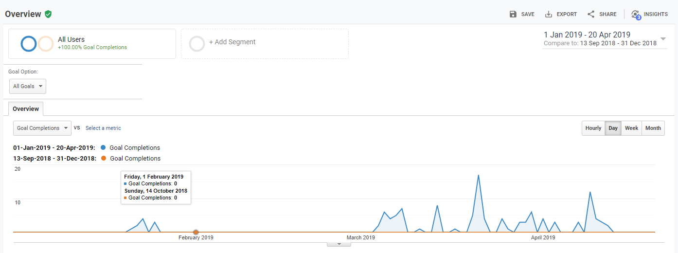
Task: Click the Export download icon
Action: click(x=549, y=14)
